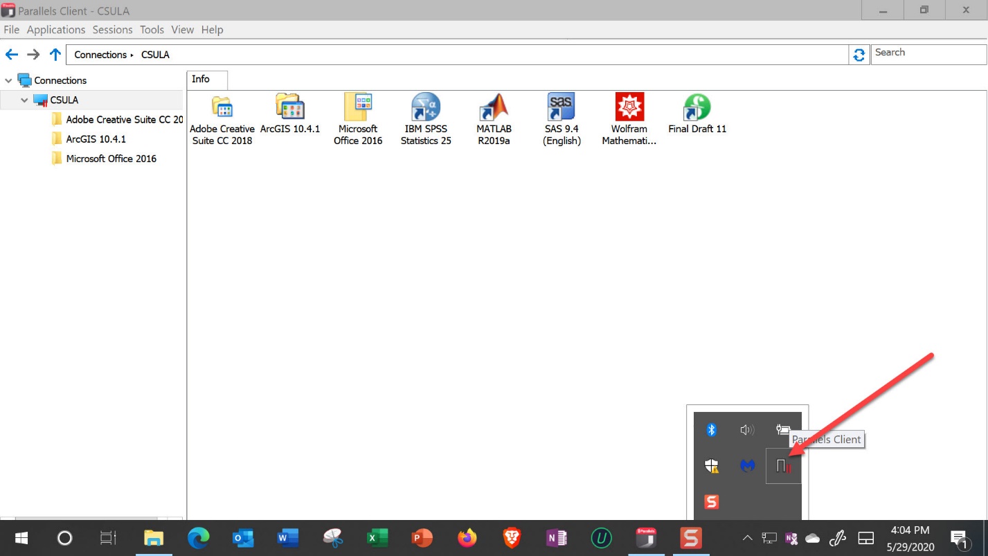
Task: Launch IBM SPSS Statistics 25
Action: [x=425, y=108]
